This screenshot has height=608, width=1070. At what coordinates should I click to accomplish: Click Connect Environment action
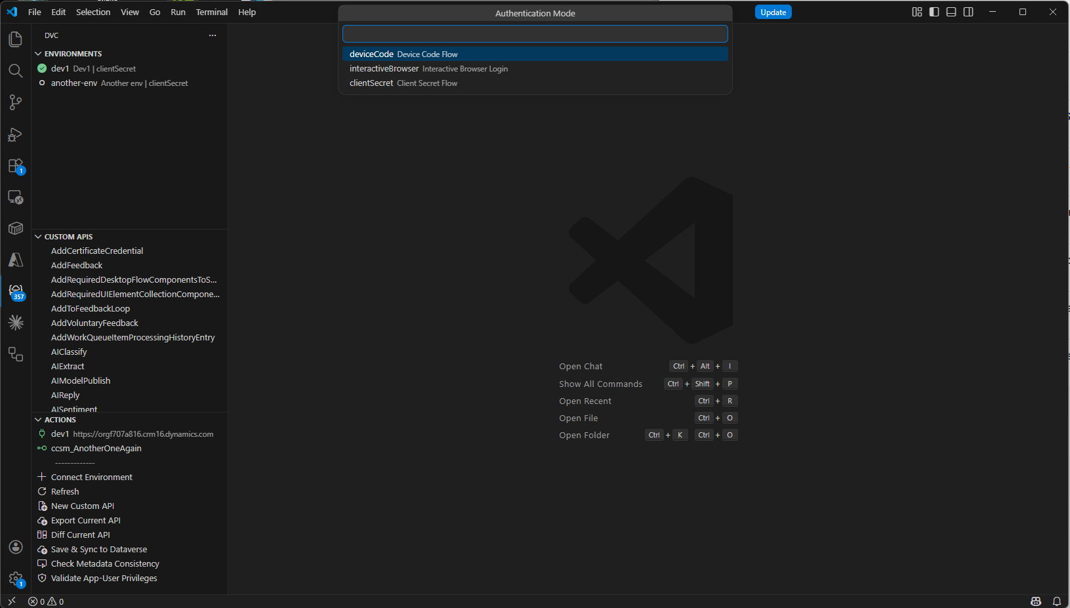point(130,477)
